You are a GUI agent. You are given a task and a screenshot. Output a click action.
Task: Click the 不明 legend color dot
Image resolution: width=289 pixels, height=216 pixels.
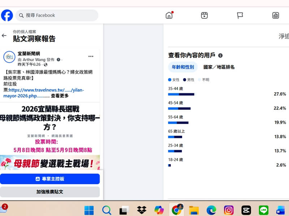pos(199,80)
